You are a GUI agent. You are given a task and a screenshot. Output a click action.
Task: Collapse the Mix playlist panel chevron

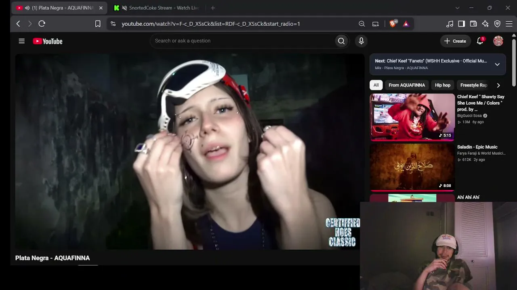coord(497,64)
